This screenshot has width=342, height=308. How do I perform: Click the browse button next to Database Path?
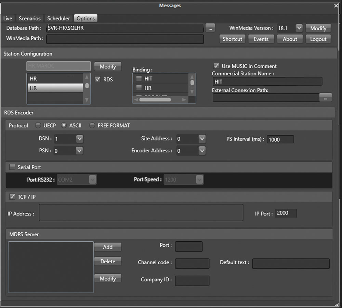[x=210, y=28]
